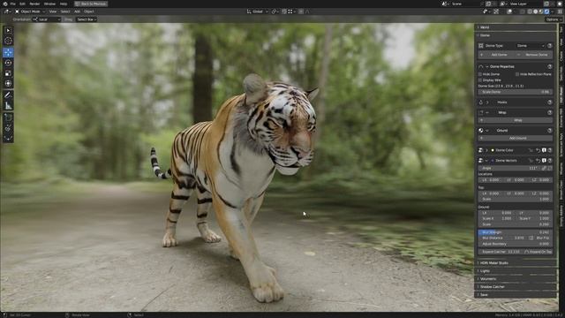This screenshot has width=565, height=318.
Task: Activate the Move tool
Action: pyautogui.click(x=8, y=52)
